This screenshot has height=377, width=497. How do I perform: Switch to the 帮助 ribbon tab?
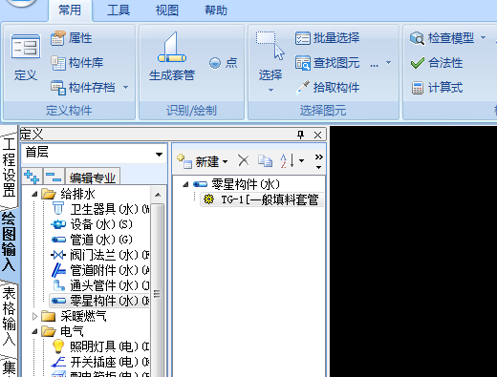point(216,10)
